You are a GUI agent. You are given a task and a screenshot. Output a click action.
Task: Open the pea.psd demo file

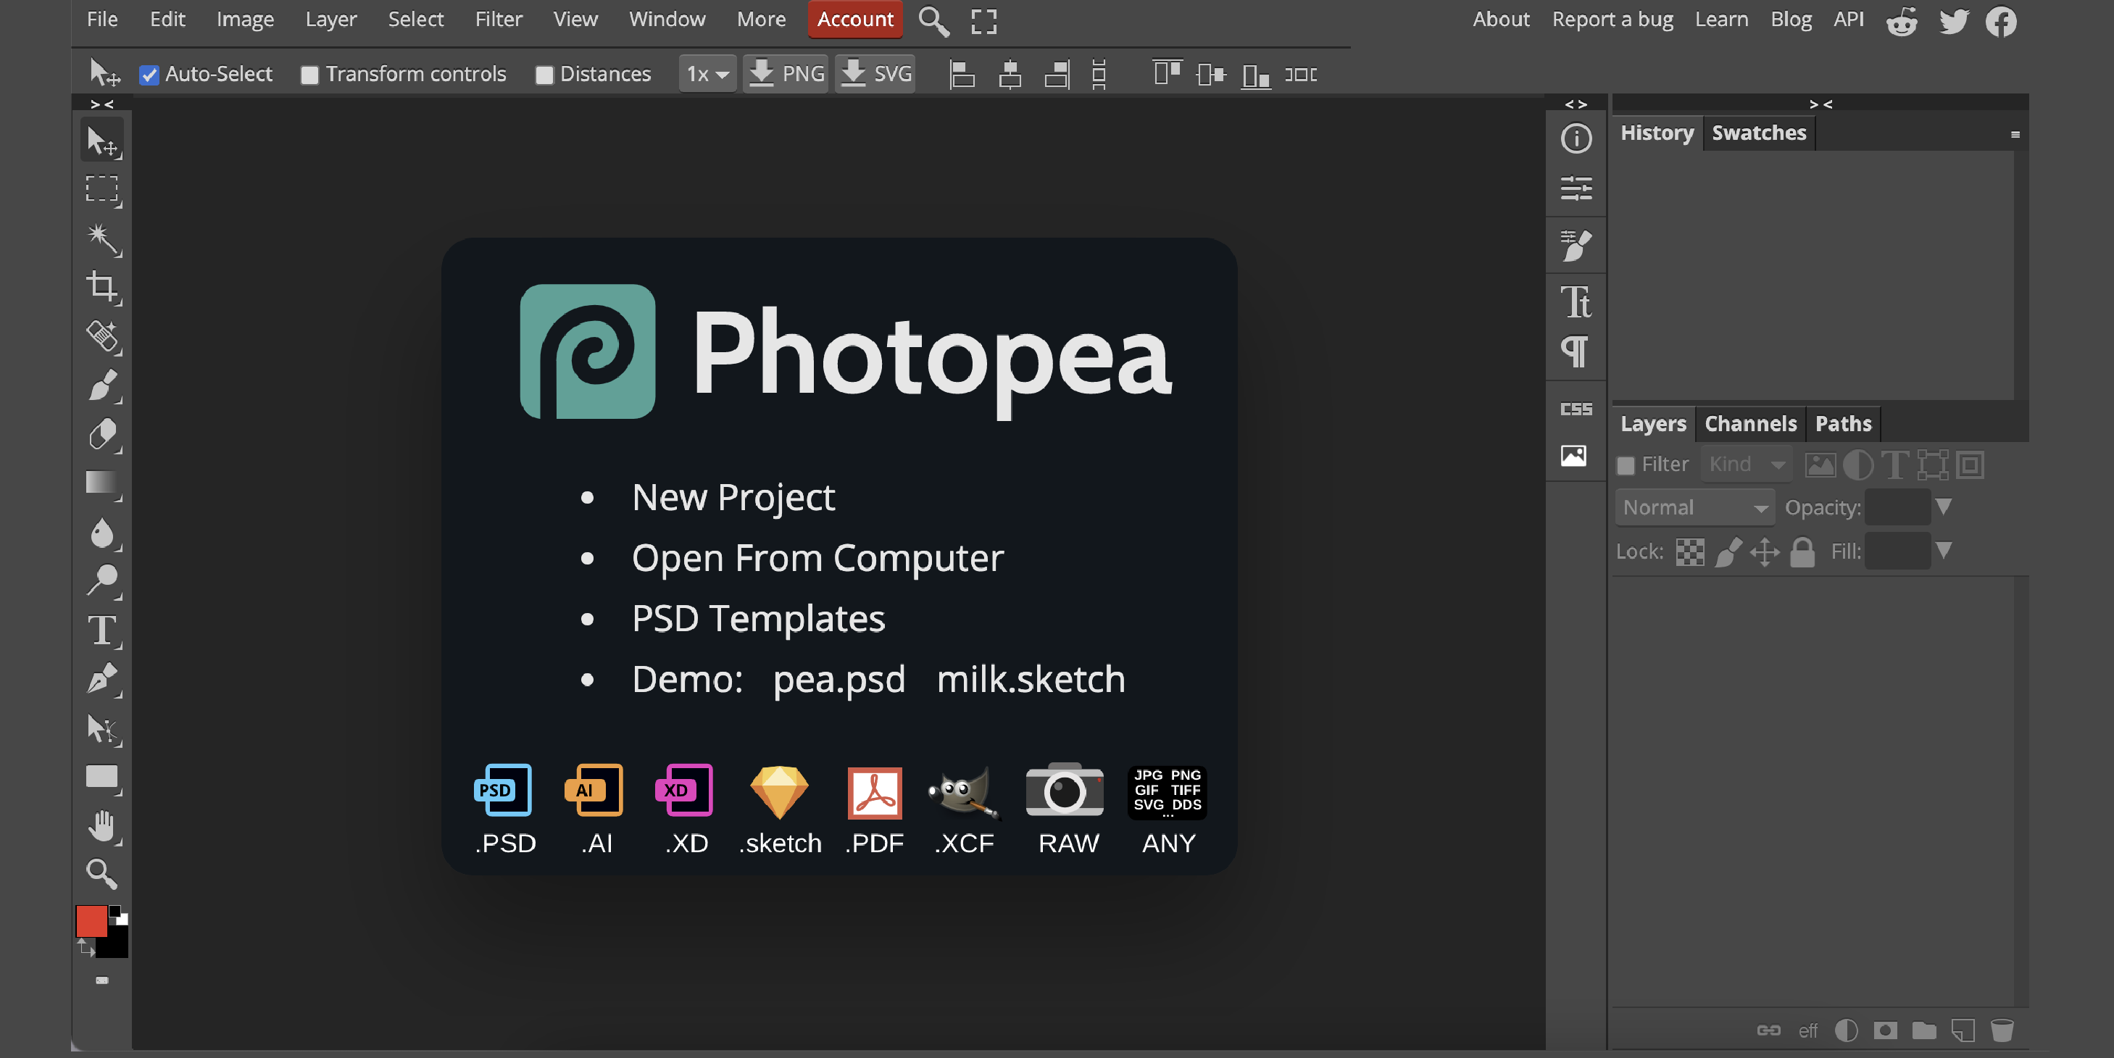pos(838,680)
